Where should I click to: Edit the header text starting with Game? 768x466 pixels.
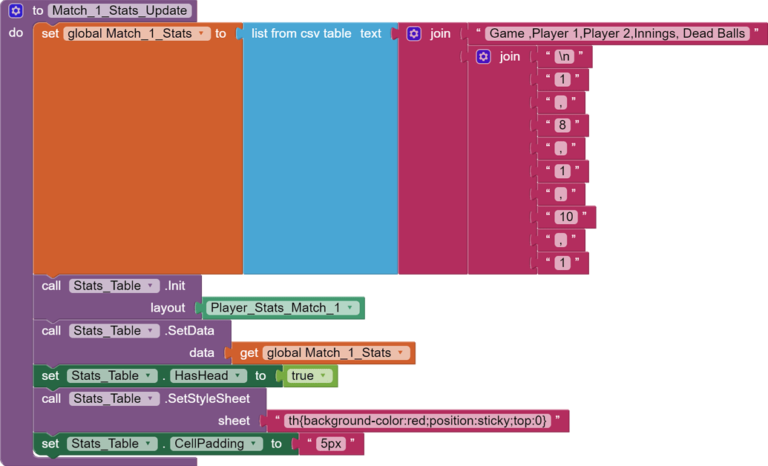pyautogui.click(x=617, y=33)
